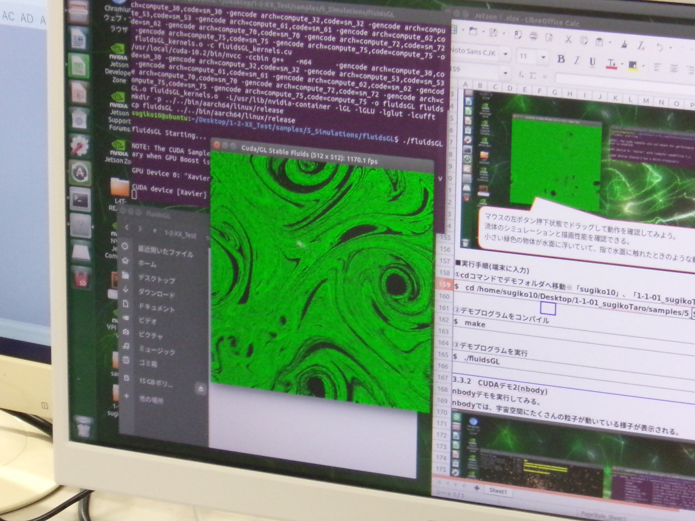Select the cell containing "make" in row 162

[474, 323]
